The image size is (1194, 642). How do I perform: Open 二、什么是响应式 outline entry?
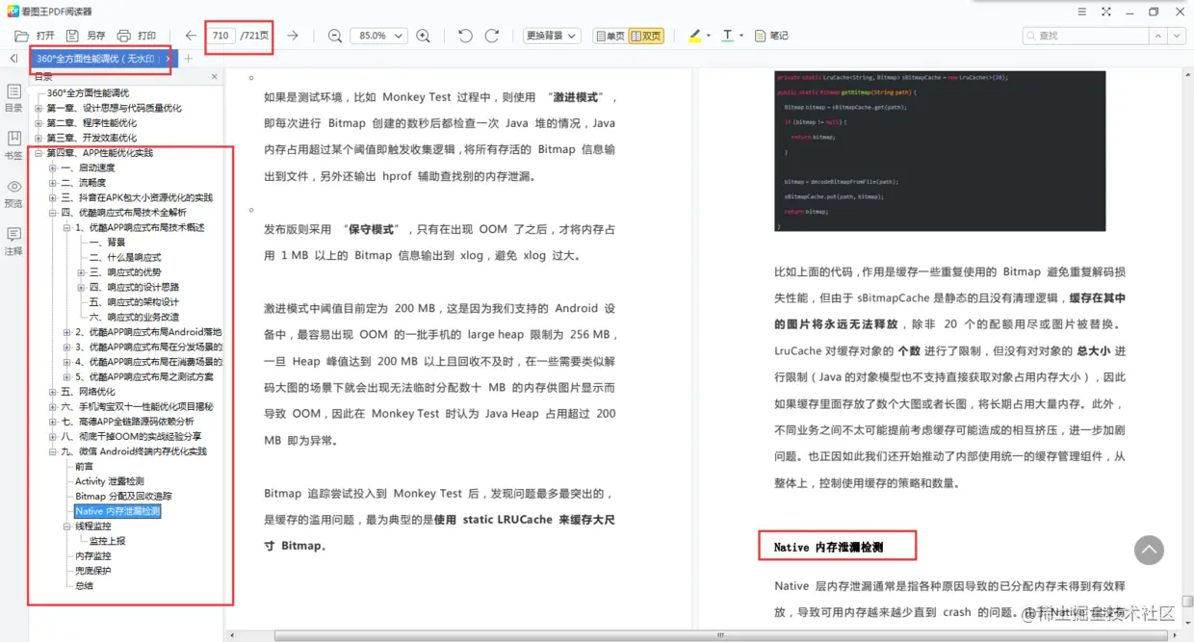[125, 258]
